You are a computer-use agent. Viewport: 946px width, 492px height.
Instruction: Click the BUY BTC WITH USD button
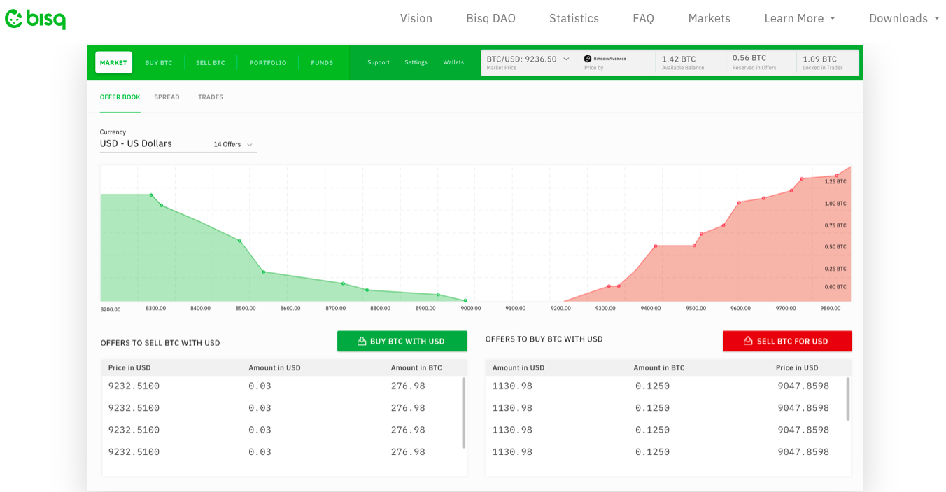click(x=402, y=342)
